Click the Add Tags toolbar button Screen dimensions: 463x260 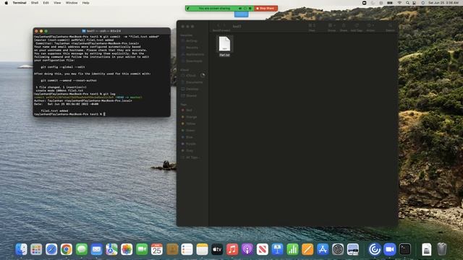tap(357, 26)
